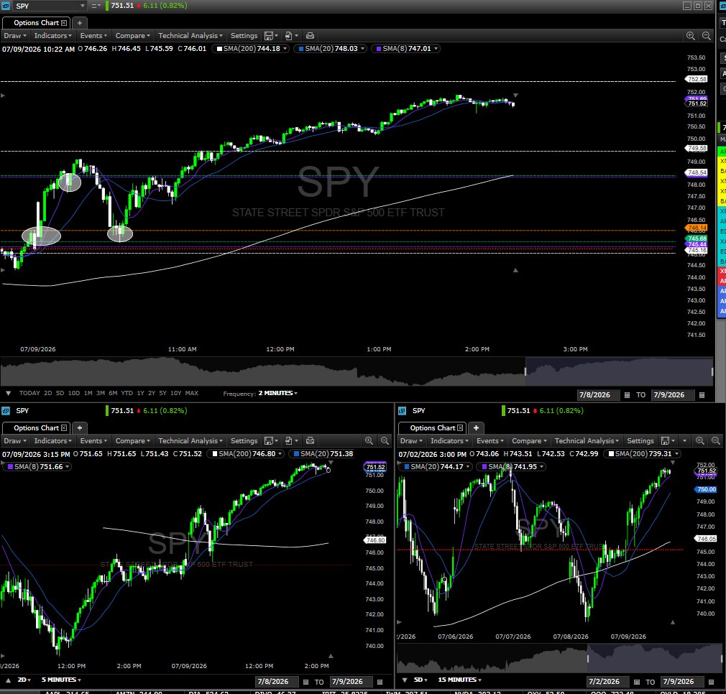Open Settings in top chart toolbar
Image resolution: width=726 pixels, height=694 pixels.
[244, 36]
